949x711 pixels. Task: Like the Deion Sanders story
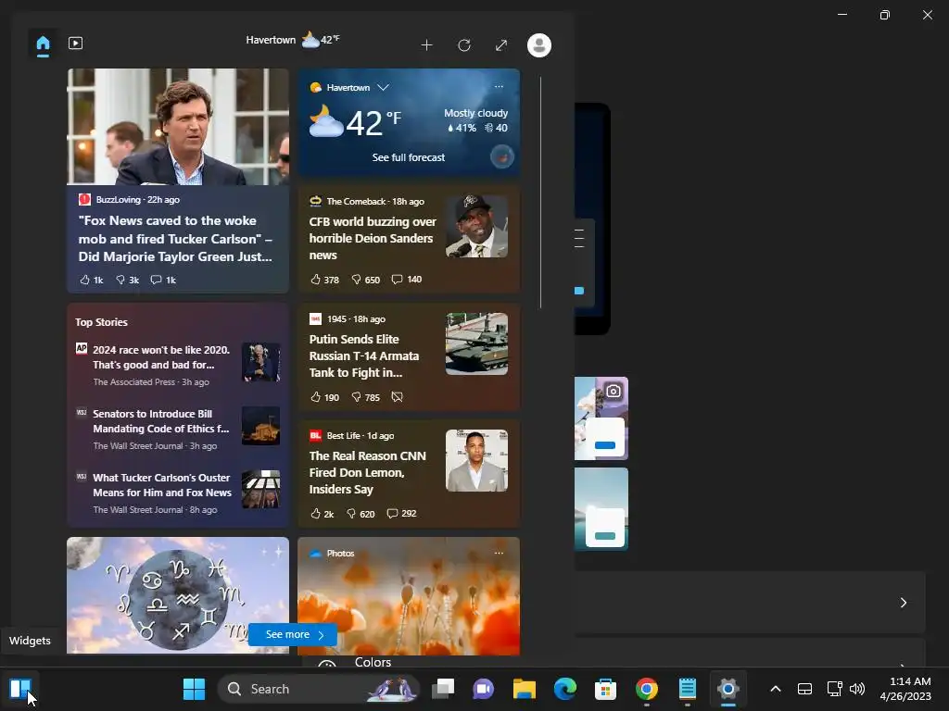point(324,280)
